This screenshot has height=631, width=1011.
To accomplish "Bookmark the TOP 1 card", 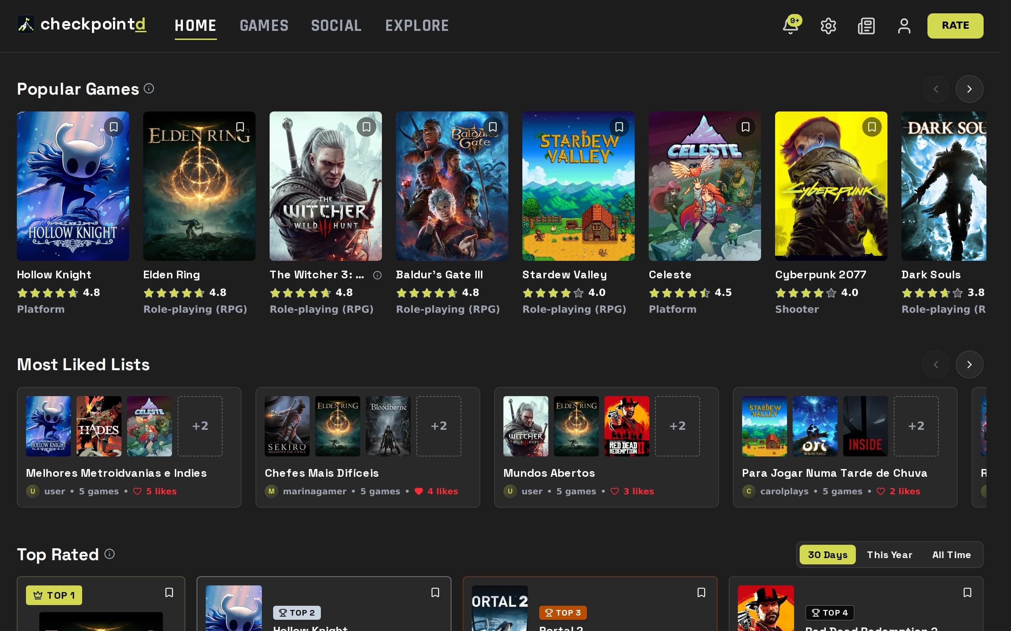I will pyautogui.click(x=169, y=592).
